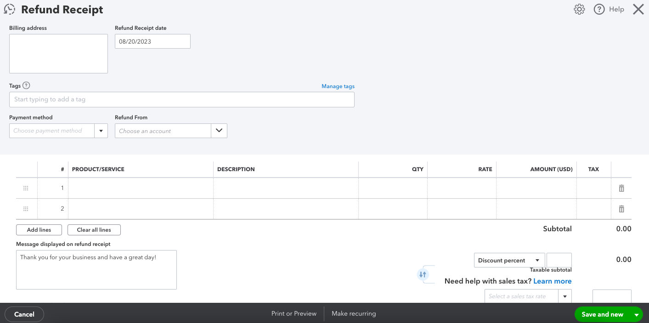The width and height of the screenshot is (649, 323).
Task: Grab the drag handle for line 1
Action: tap(26, 188)
